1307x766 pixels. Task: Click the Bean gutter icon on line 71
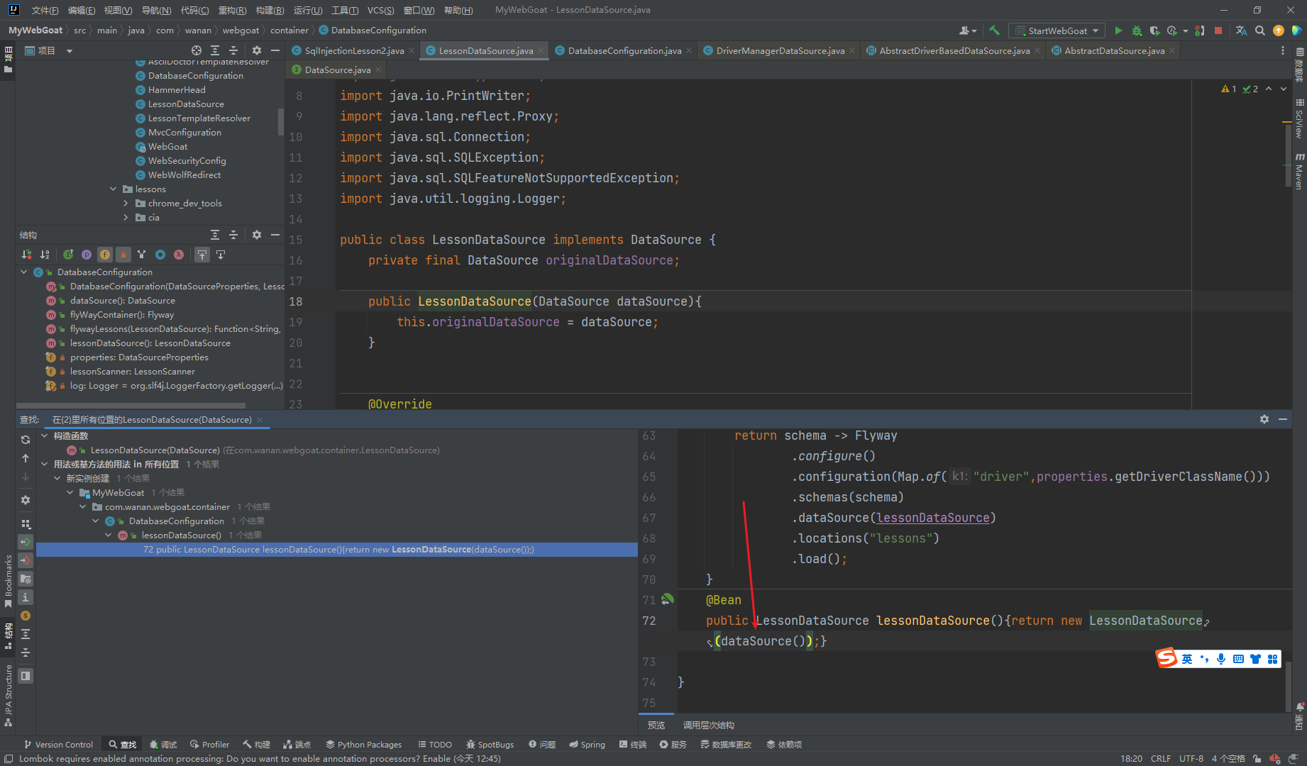tap(668, 599)
